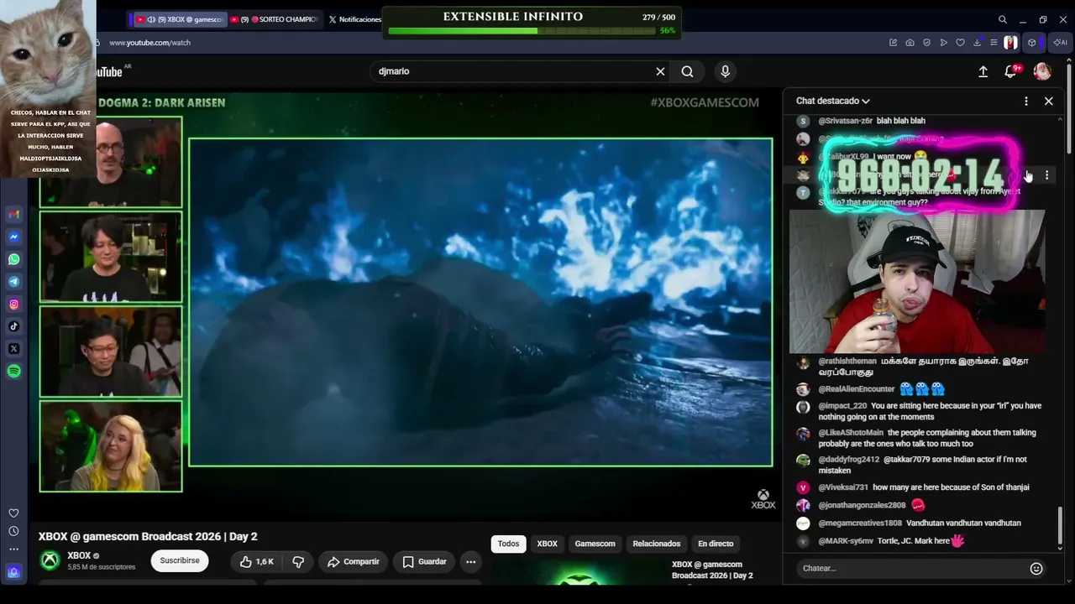Save the video with Guardar button
Viewport: 1075px width, 604px height.
coord(424,561)
